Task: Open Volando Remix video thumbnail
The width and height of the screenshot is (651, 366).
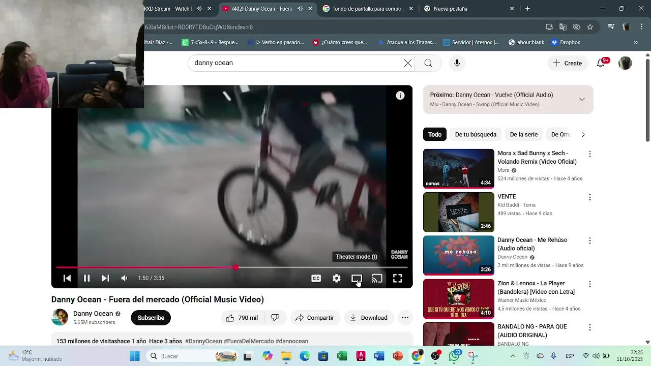Action: click(459, 169)
